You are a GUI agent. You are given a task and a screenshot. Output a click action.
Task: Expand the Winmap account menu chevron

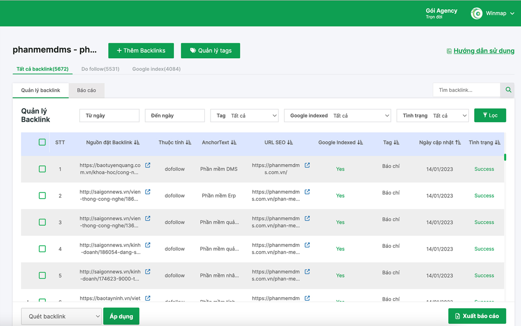point(512,13)
